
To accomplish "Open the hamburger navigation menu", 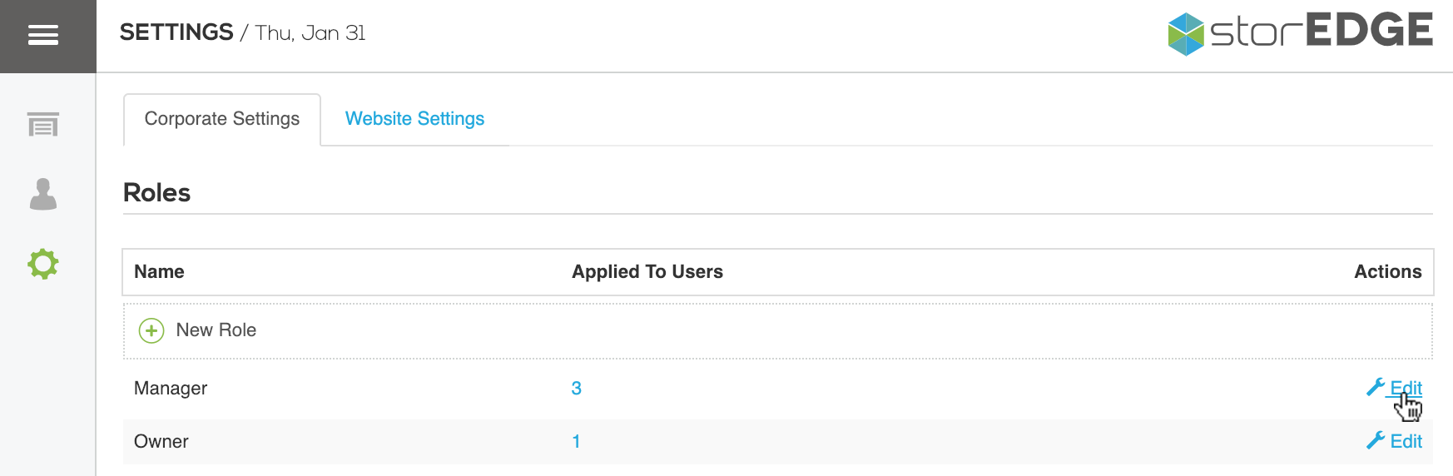I will tap(43, 35).
